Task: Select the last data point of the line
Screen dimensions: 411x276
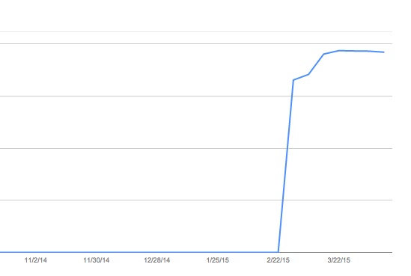Action: 384,52
